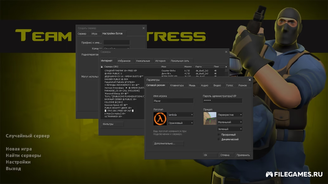Click Найти серверы in main menu
The height and width of the screenshot is (184, 328).
pyautogui.click(x=23, y=156)
